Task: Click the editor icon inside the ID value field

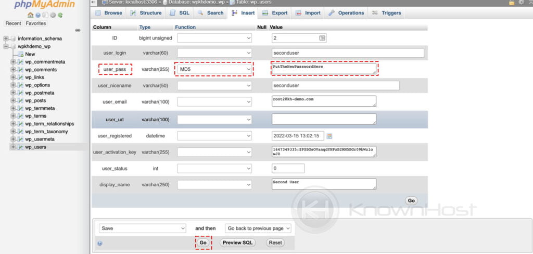Action: (x=322, y=38)
